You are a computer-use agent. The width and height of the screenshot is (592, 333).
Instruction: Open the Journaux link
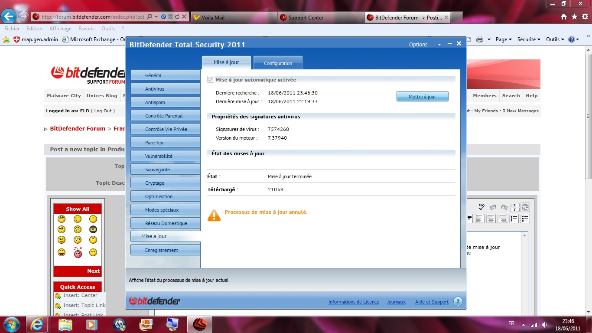tap(396, 302)
